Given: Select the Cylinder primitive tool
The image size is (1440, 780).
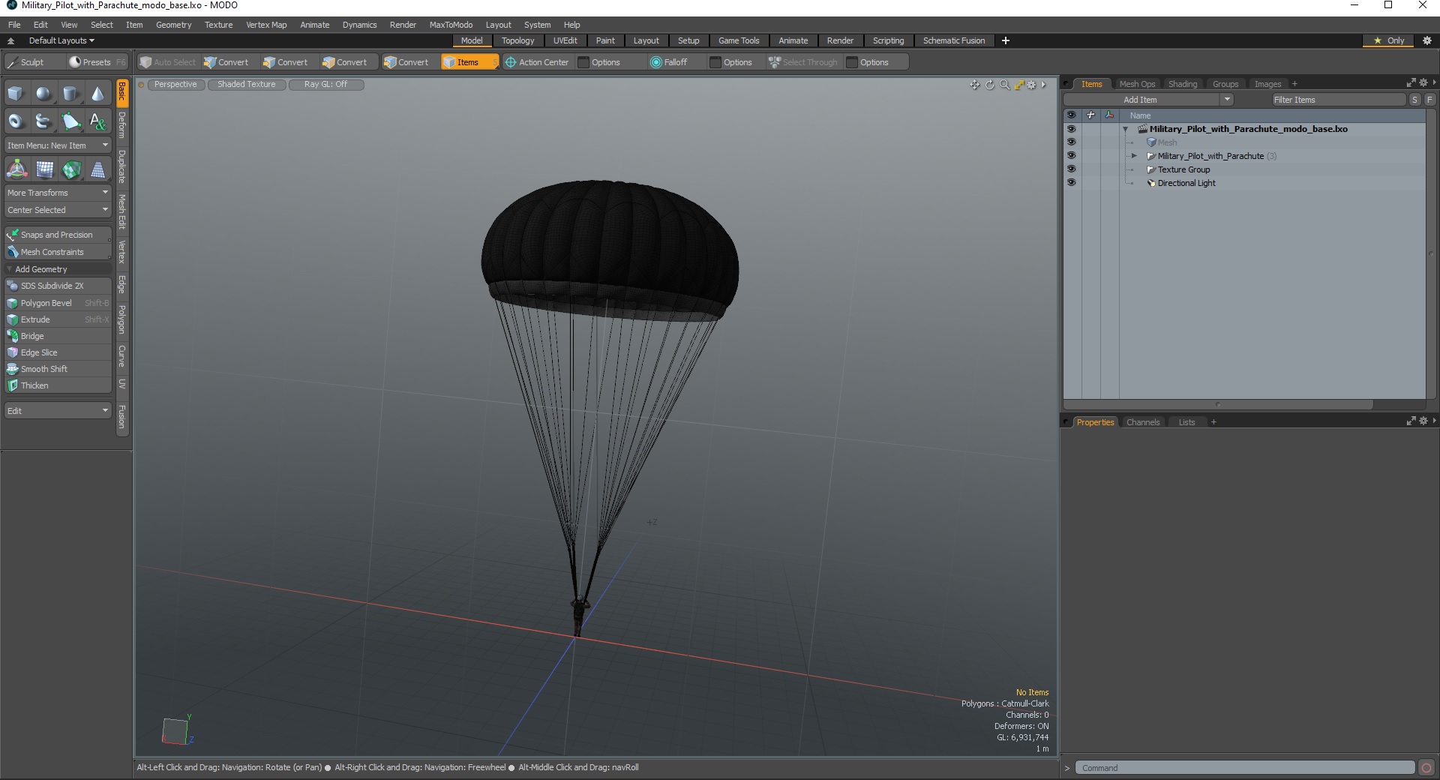Looking at the screenshot, I should [x=70, y=94].
